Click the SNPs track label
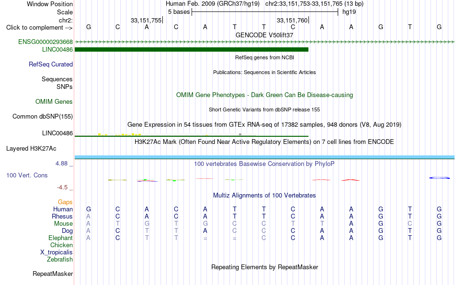This screenshot has width=455, height=285. click(x=65, y=87)
